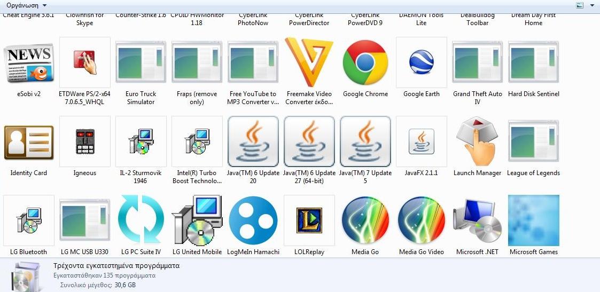The width and height of the screenshot is (600, 292).
Task: Click the Counter-Strike 1.6 label
Action: [141, 15]
